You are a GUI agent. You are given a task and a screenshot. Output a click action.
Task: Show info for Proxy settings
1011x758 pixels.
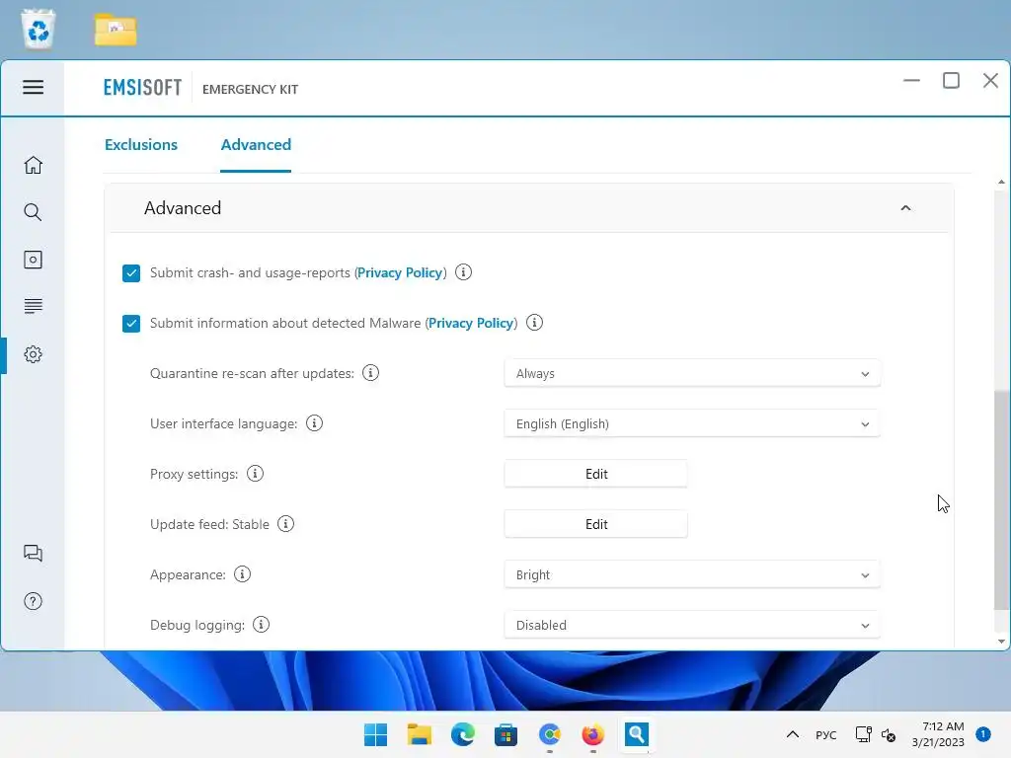pos(256,473)
